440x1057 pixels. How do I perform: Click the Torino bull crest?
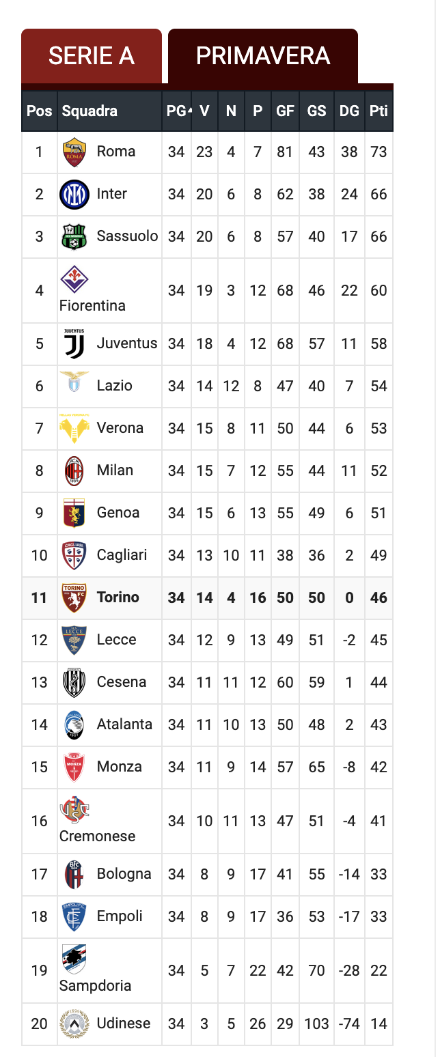[x=74, y=597]
